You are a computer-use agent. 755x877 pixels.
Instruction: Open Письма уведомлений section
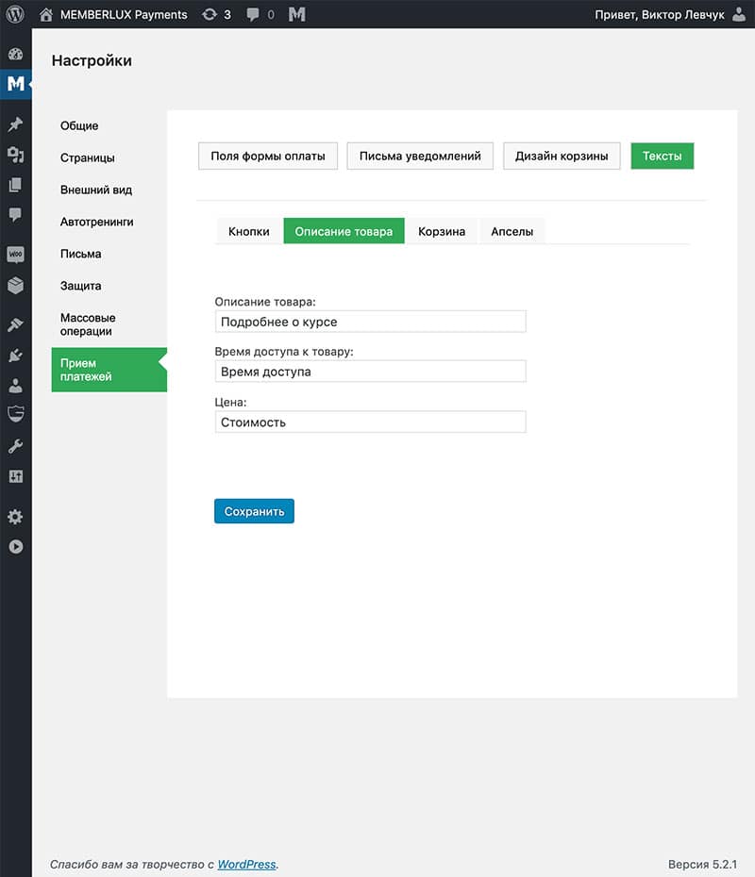click(420, 156)
